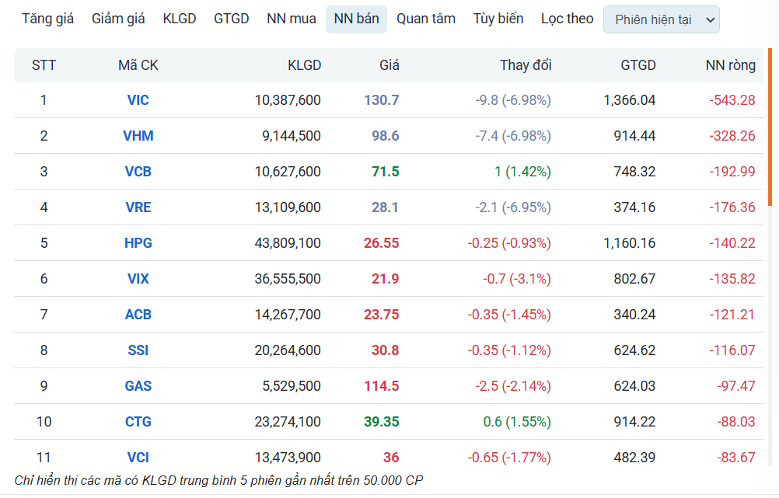The height and width of the screenshot is (498, 779).
Task: Sort by the NN ròng column header
Action: tap(730, 65)
